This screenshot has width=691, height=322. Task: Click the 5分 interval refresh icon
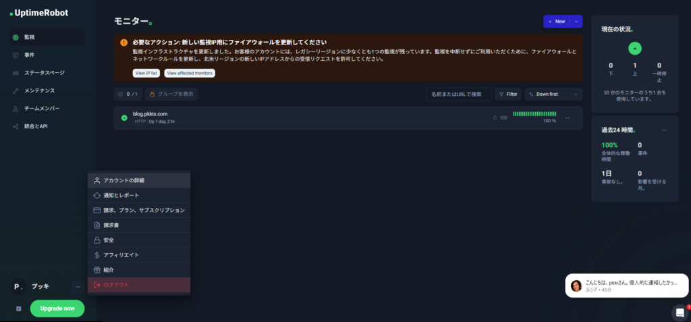point(495,118)
